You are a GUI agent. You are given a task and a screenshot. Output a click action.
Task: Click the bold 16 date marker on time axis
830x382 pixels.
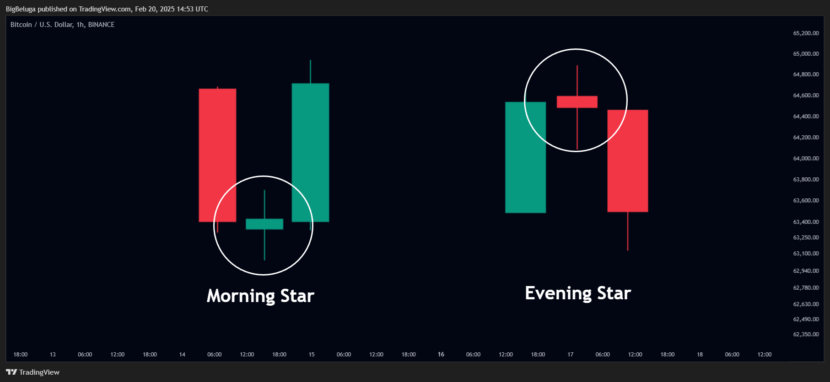coord(441,355)
